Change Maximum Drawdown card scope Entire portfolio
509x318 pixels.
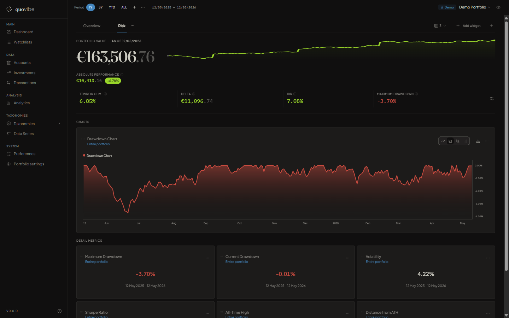tap(96, 262)
